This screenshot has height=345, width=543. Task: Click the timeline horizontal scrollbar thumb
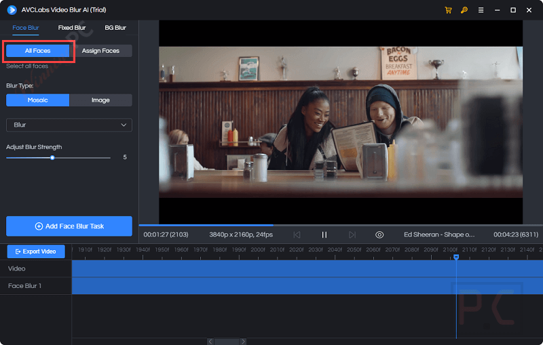[227, 342]
